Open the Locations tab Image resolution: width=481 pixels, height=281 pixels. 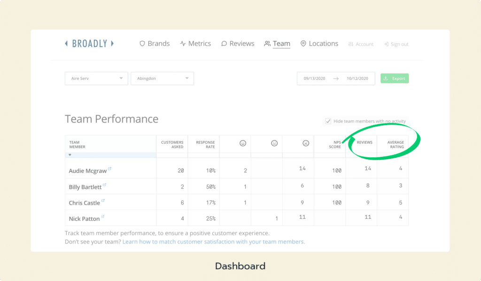coord(319,44)
